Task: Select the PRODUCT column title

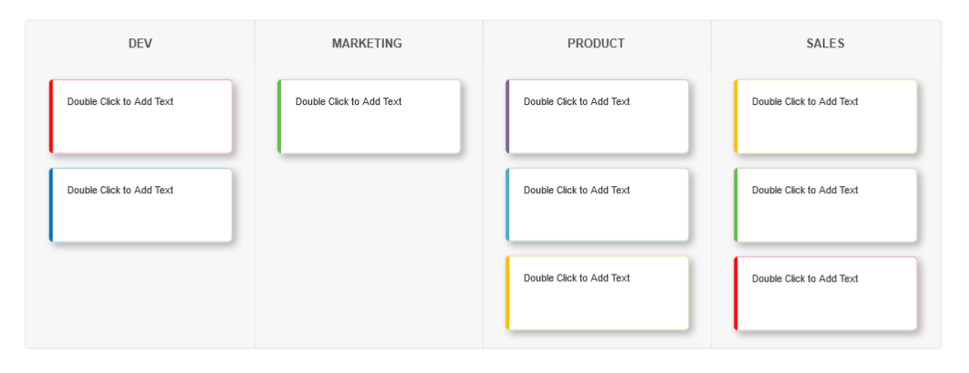Action: 597,44
